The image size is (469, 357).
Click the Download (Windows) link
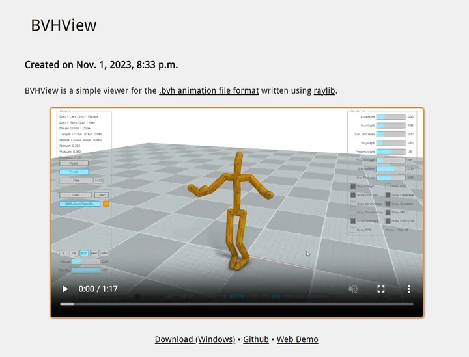pos(195,339)
